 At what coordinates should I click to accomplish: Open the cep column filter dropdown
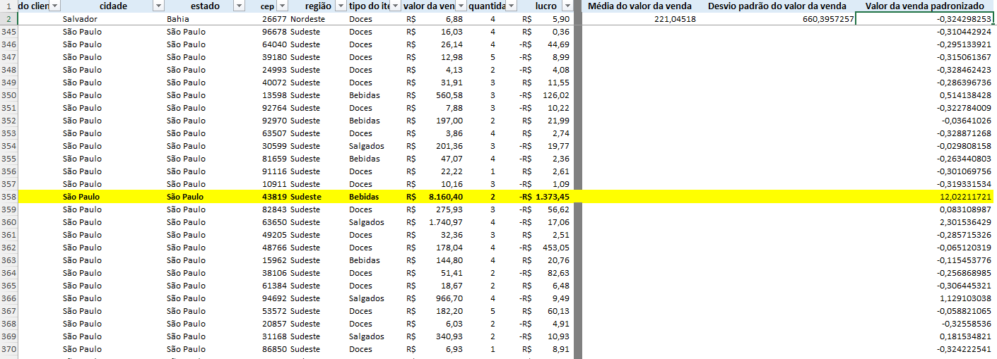(281, 6)
